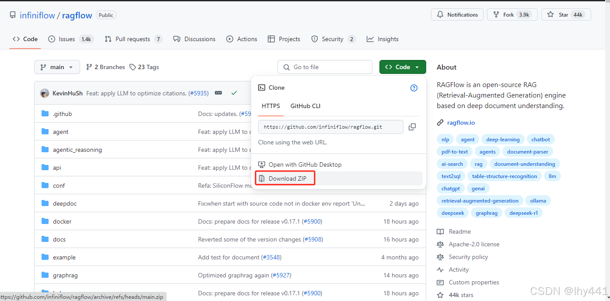Click the conf folder icon

click(45, 185)
